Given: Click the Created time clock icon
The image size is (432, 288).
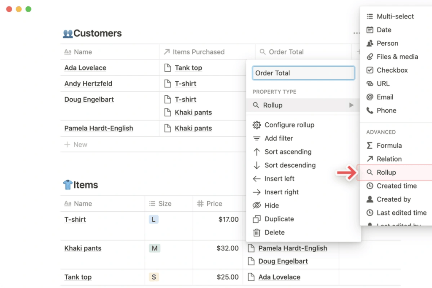Looking at the screenshot, I should (x=370, y=186).
